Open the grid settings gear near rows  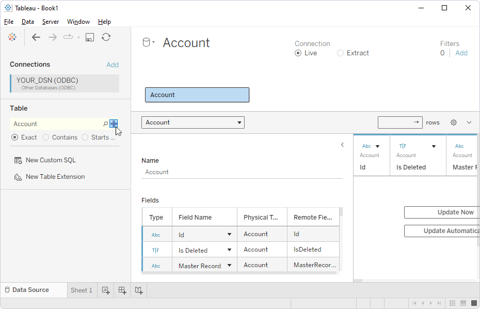coord(453,122)
